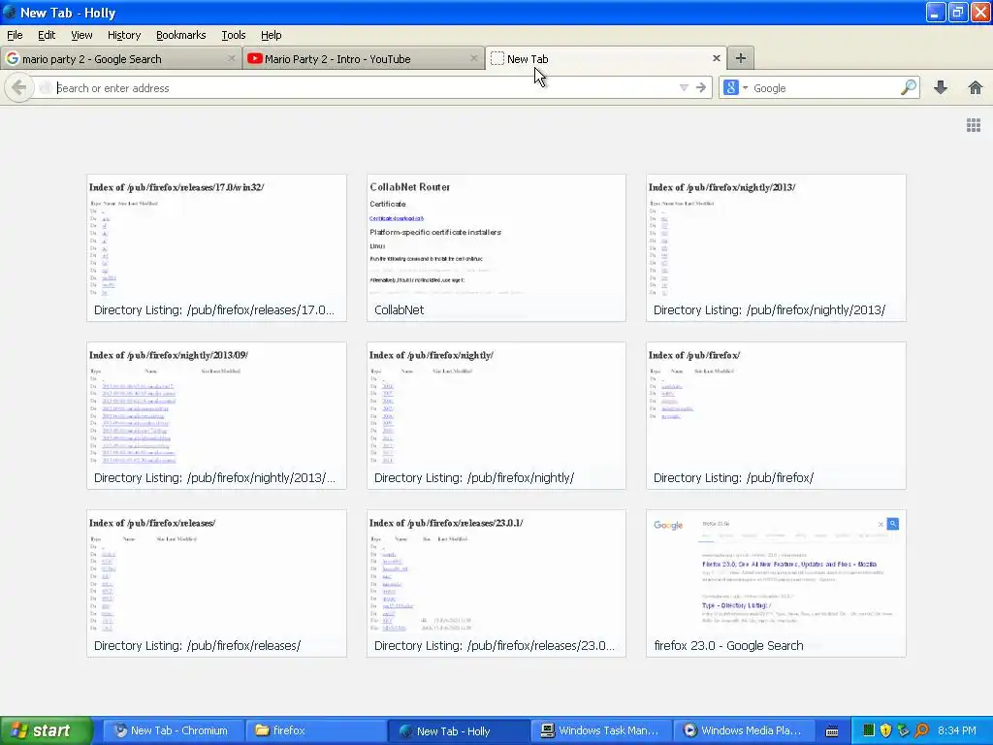Viewport: 993px width, 745px height.
Task: Click the Holly browser title bar icon
Action: click(10, 12)
